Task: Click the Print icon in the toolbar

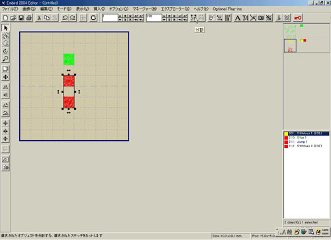Action: click(29, 18)
